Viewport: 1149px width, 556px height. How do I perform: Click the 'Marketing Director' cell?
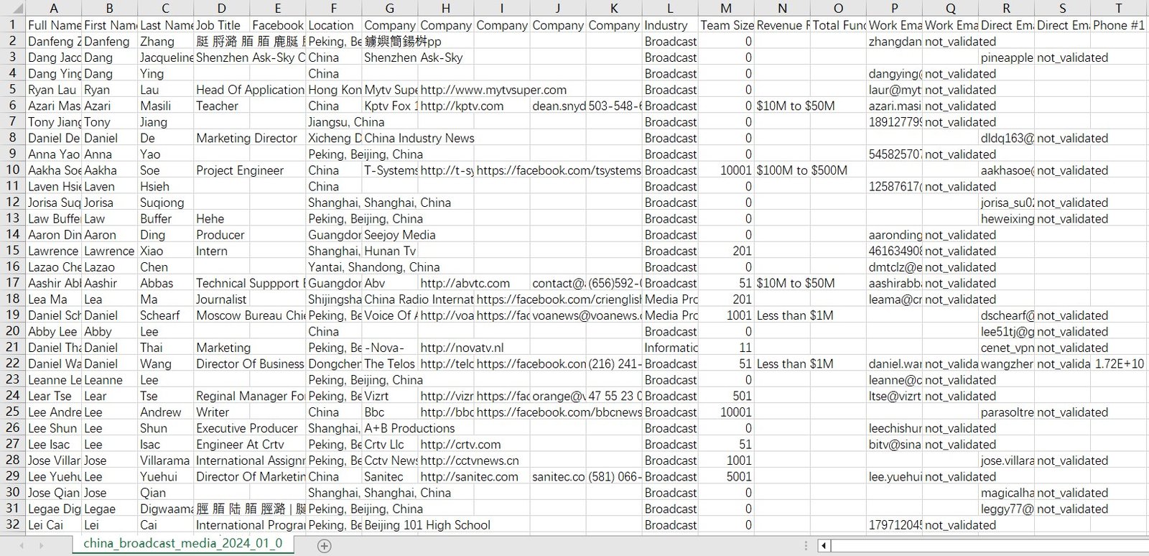(246, 138)
